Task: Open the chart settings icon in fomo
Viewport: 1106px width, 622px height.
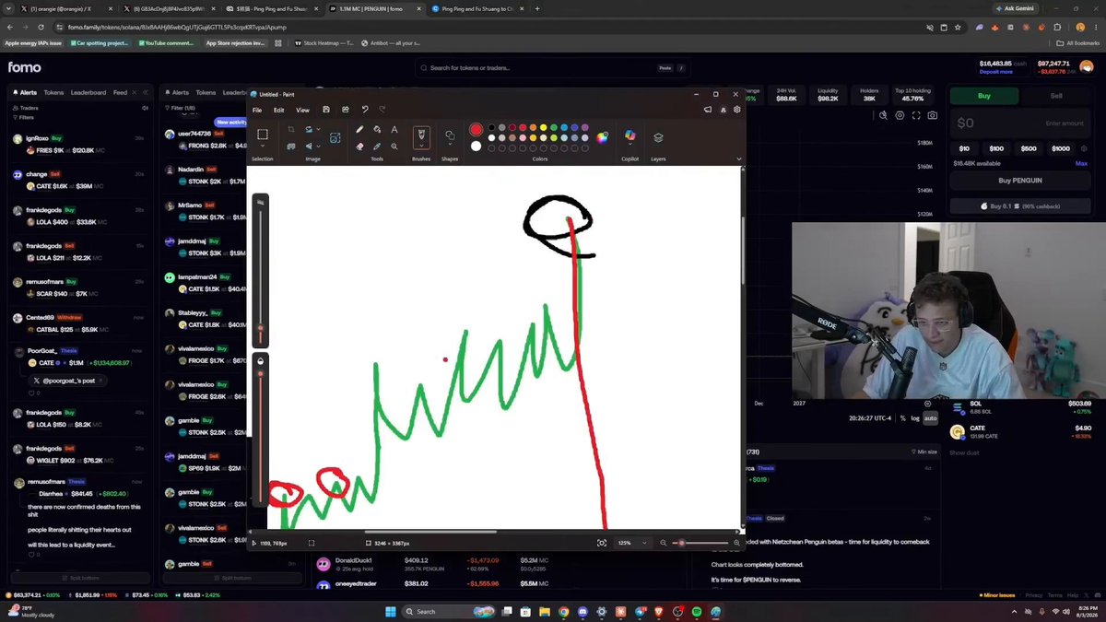Action: [900, 115]
